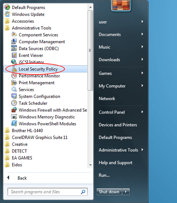Expand the Documents submenu arrow
Viewport: 177px width, 203px height.
coord(142,34)
